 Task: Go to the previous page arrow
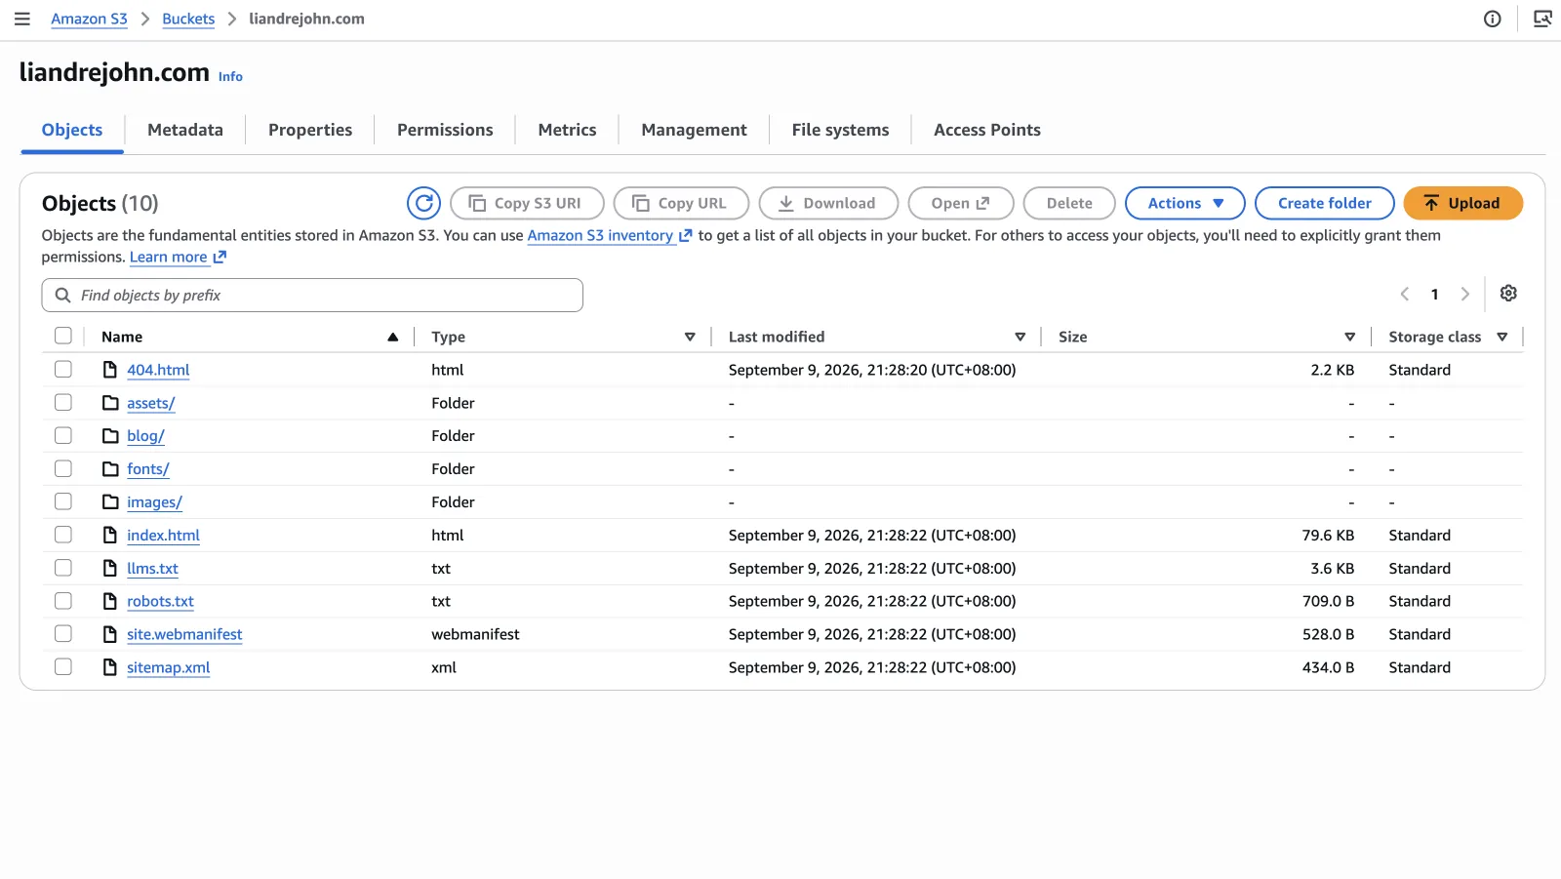point(1405,294)
